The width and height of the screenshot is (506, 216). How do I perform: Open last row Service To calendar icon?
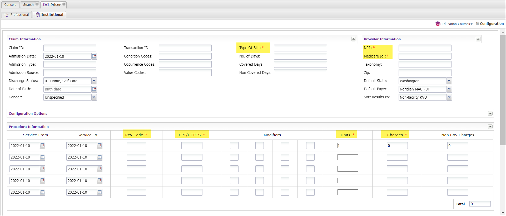click(100, 192)
